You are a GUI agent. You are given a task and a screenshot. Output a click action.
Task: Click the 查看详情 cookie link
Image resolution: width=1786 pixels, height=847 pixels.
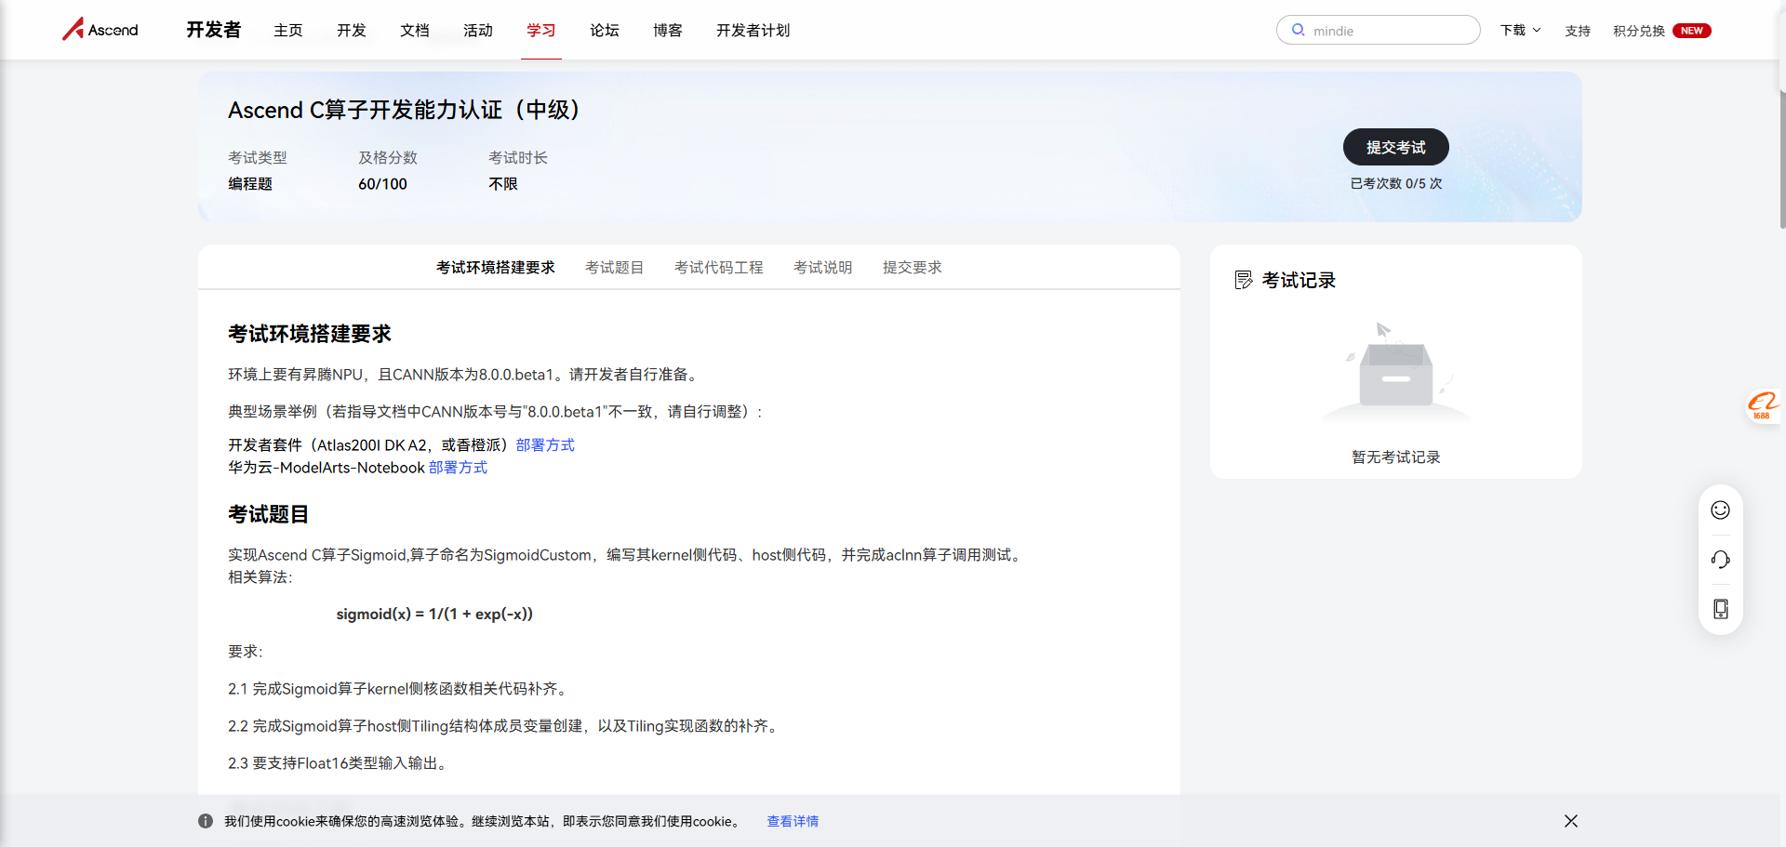click(793, 821)
